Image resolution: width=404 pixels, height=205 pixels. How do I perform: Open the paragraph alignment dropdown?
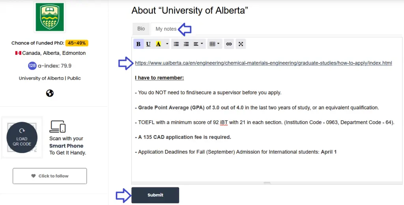tap(198, 44)
